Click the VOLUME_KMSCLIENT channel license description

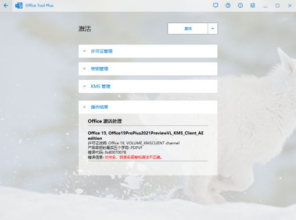134,143
